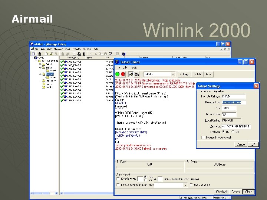Collapse the AirMail root tree node
The image size is (267, 200).
[32, 58]
